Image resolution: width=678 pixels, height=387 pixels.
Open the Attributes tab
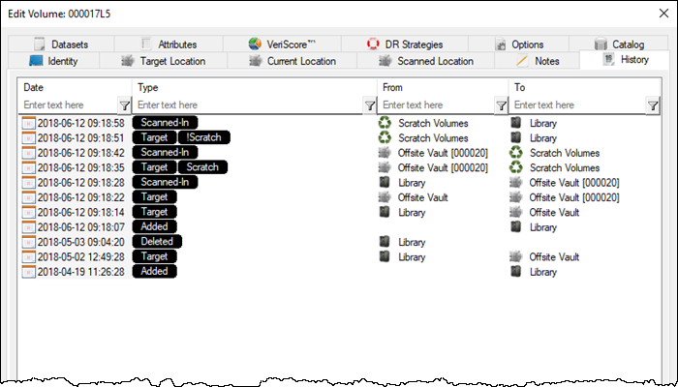tap(169, 45)
